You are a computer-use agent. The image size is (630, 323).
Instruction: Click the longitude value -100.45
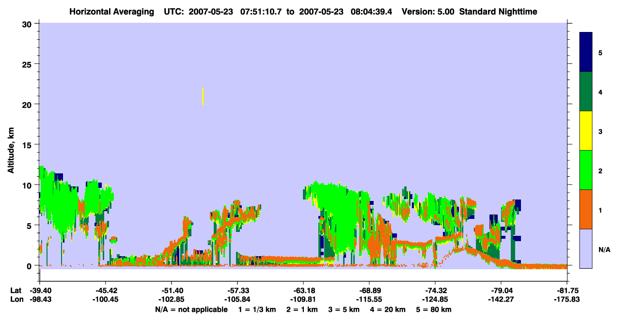106,299
